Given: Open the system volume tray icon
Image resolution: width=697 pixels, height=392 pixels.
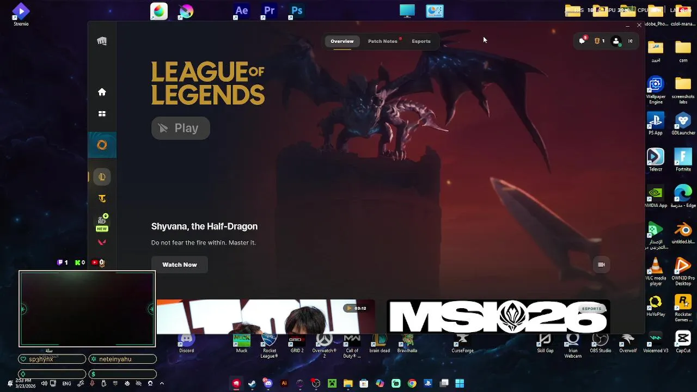Looking at the screenshot, I should 44,383.
